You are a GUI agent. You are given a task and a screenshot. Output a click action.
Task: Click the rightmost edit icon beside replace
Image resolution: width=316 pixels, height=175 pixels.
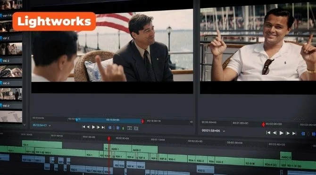[136, 128]
